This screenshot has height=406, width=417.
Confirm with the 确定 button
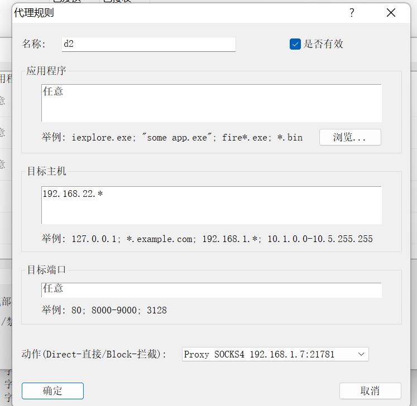[52, 390]
